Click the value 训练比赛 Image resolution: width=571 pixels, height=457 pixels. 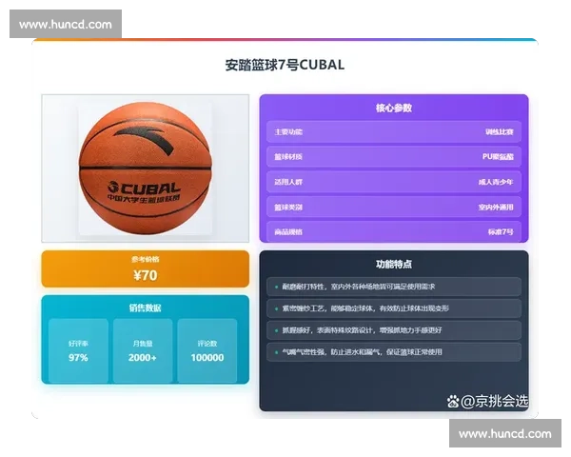coord(500,132)
